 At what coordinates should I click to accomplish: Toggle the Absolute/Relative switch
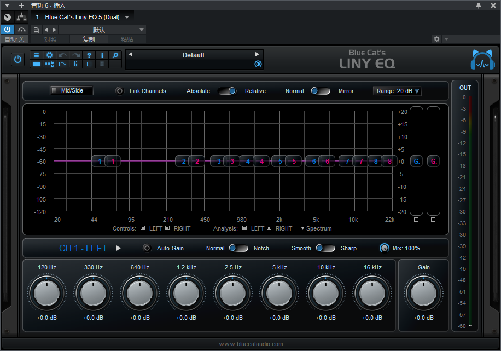tap(228, 91)
